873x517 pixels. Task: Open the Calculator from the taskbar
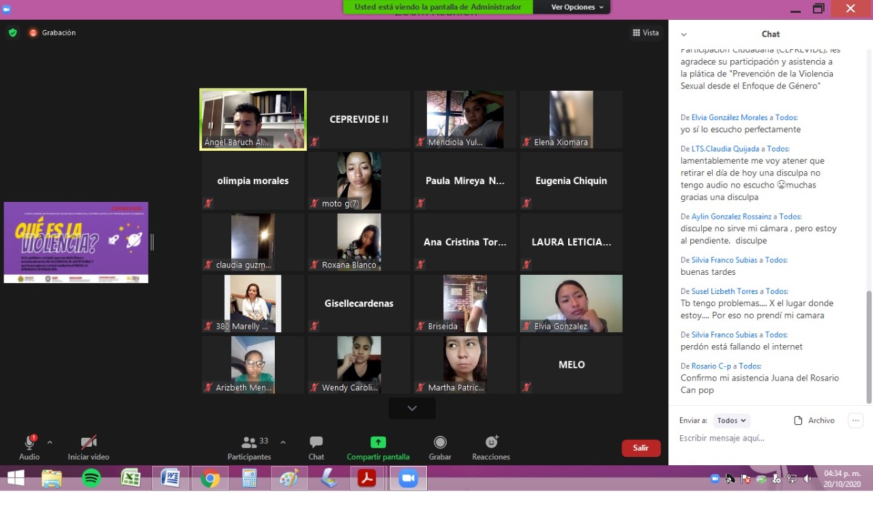249,478
